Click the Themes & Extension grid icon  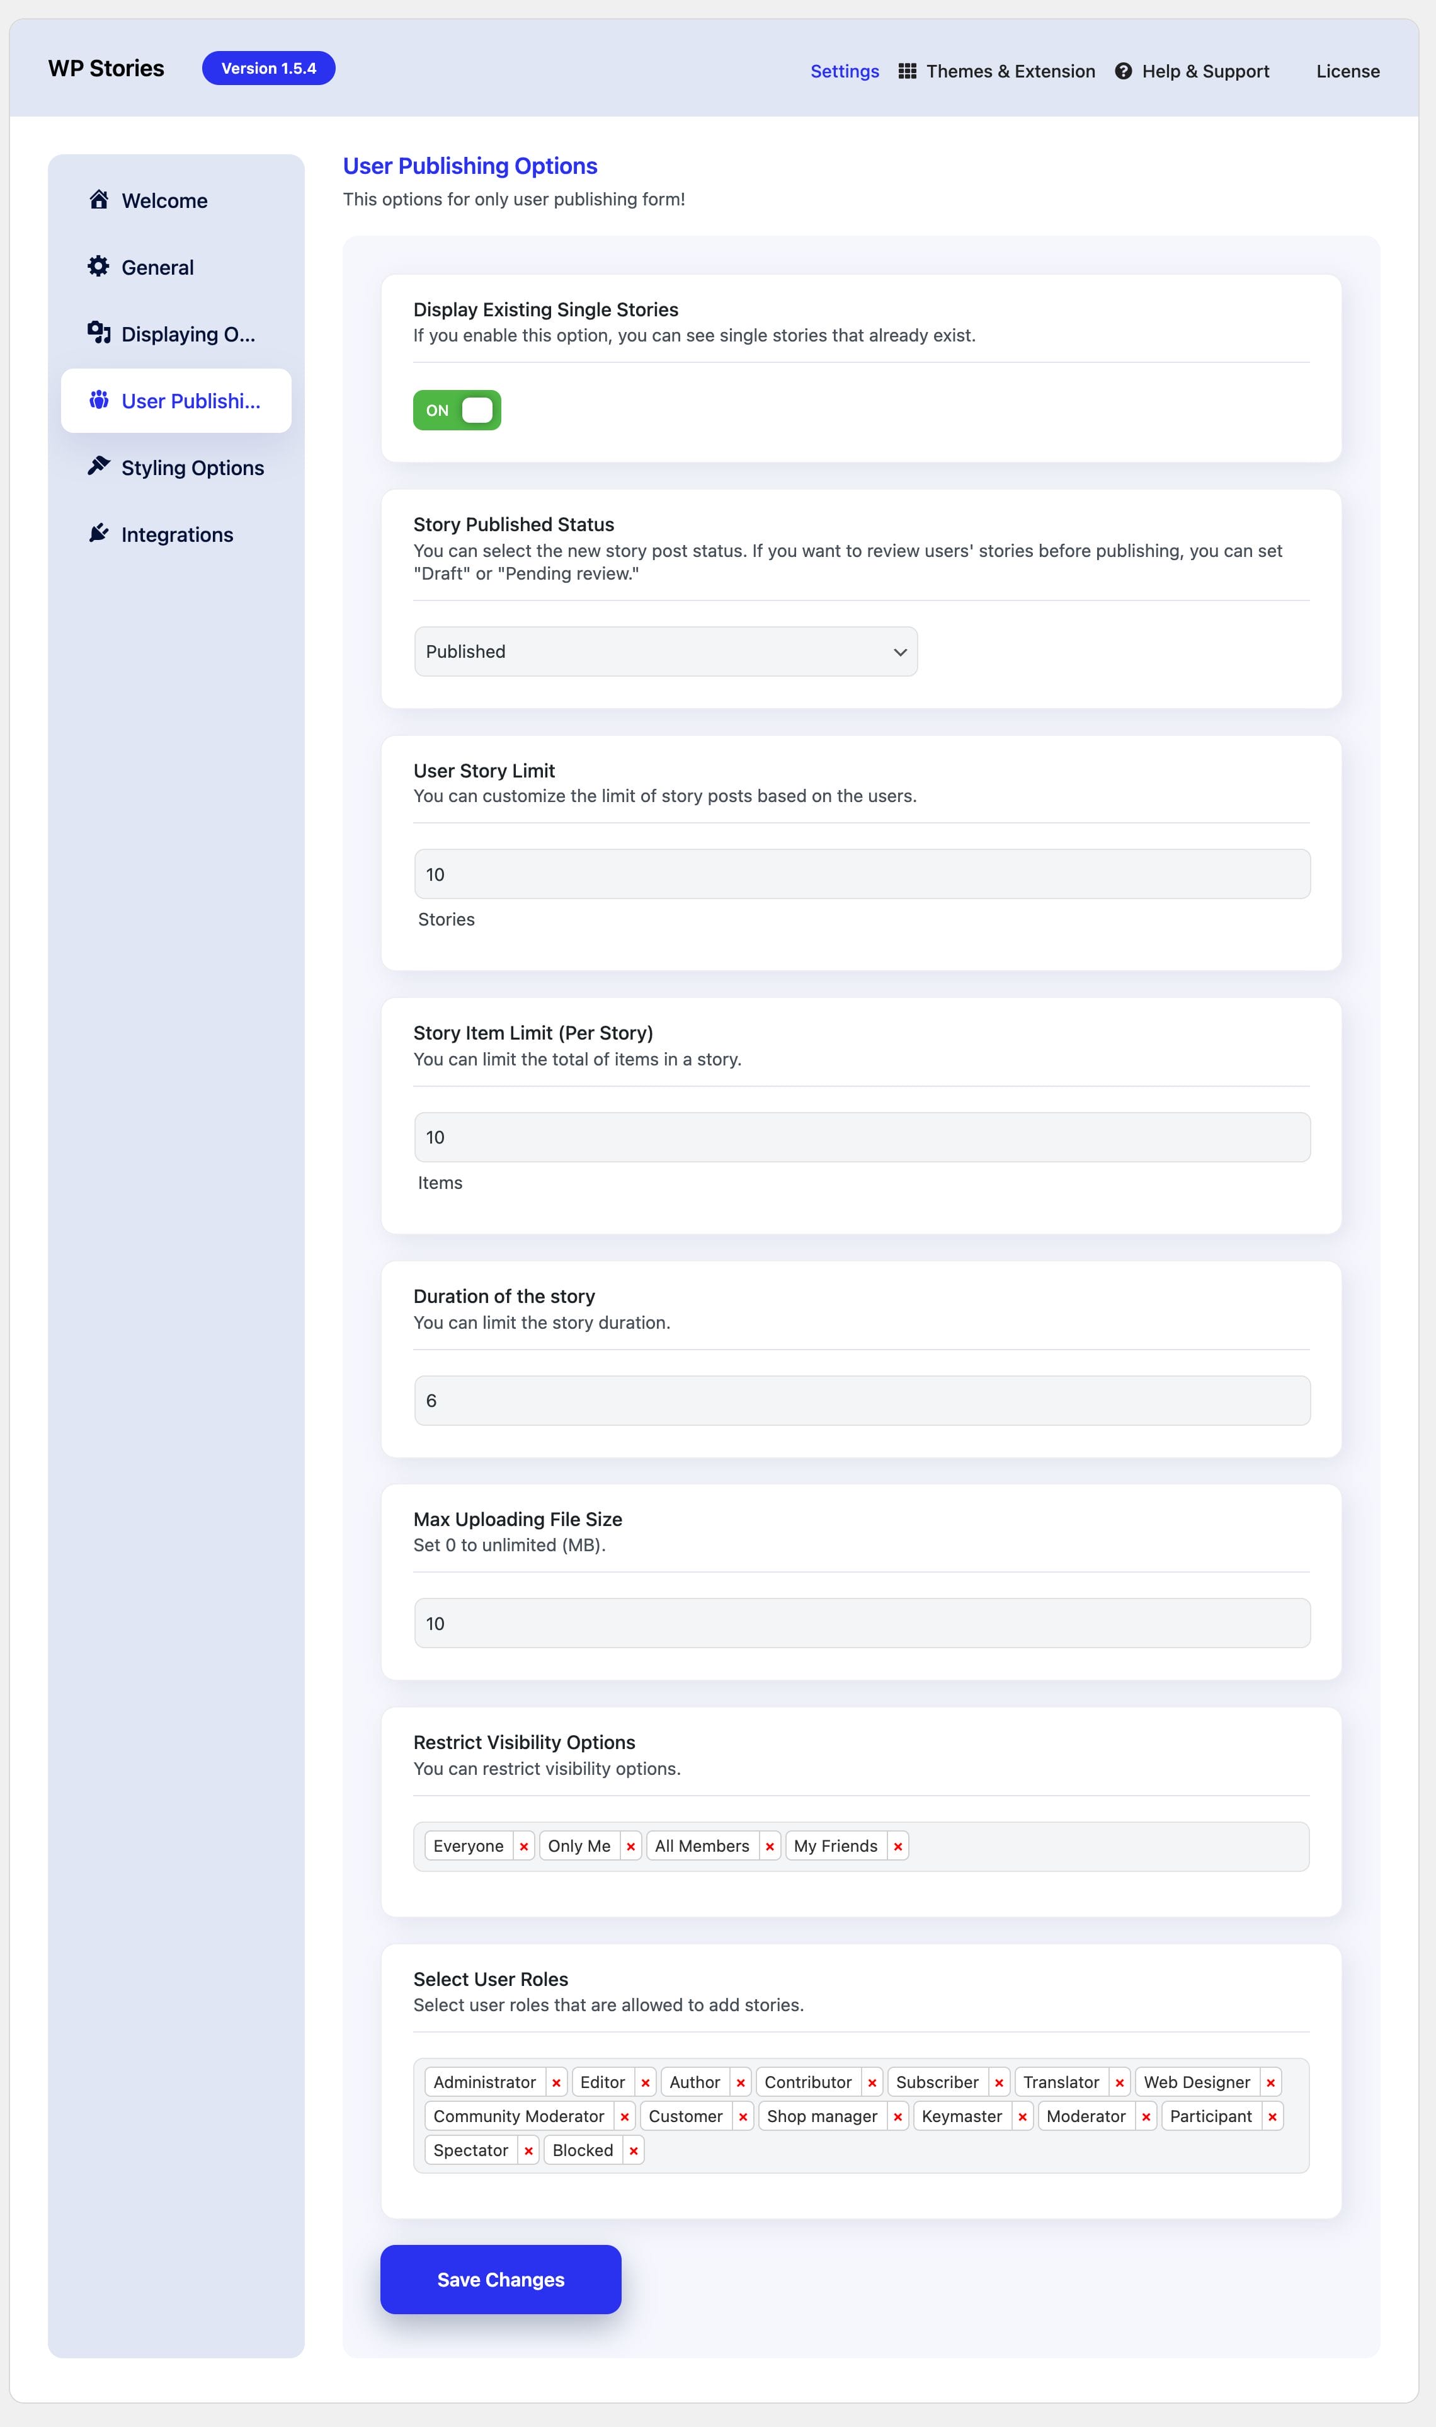point(907,71)
